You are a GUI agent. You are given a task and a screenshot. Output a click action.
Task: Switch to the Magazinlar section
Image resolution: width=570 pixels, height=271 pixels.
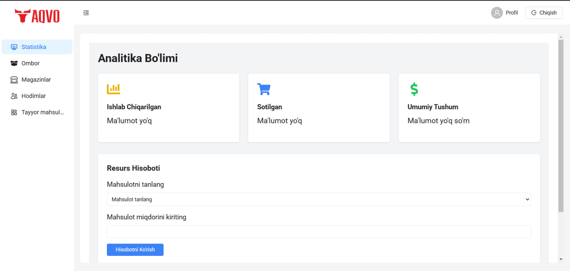tap(36, 79)
